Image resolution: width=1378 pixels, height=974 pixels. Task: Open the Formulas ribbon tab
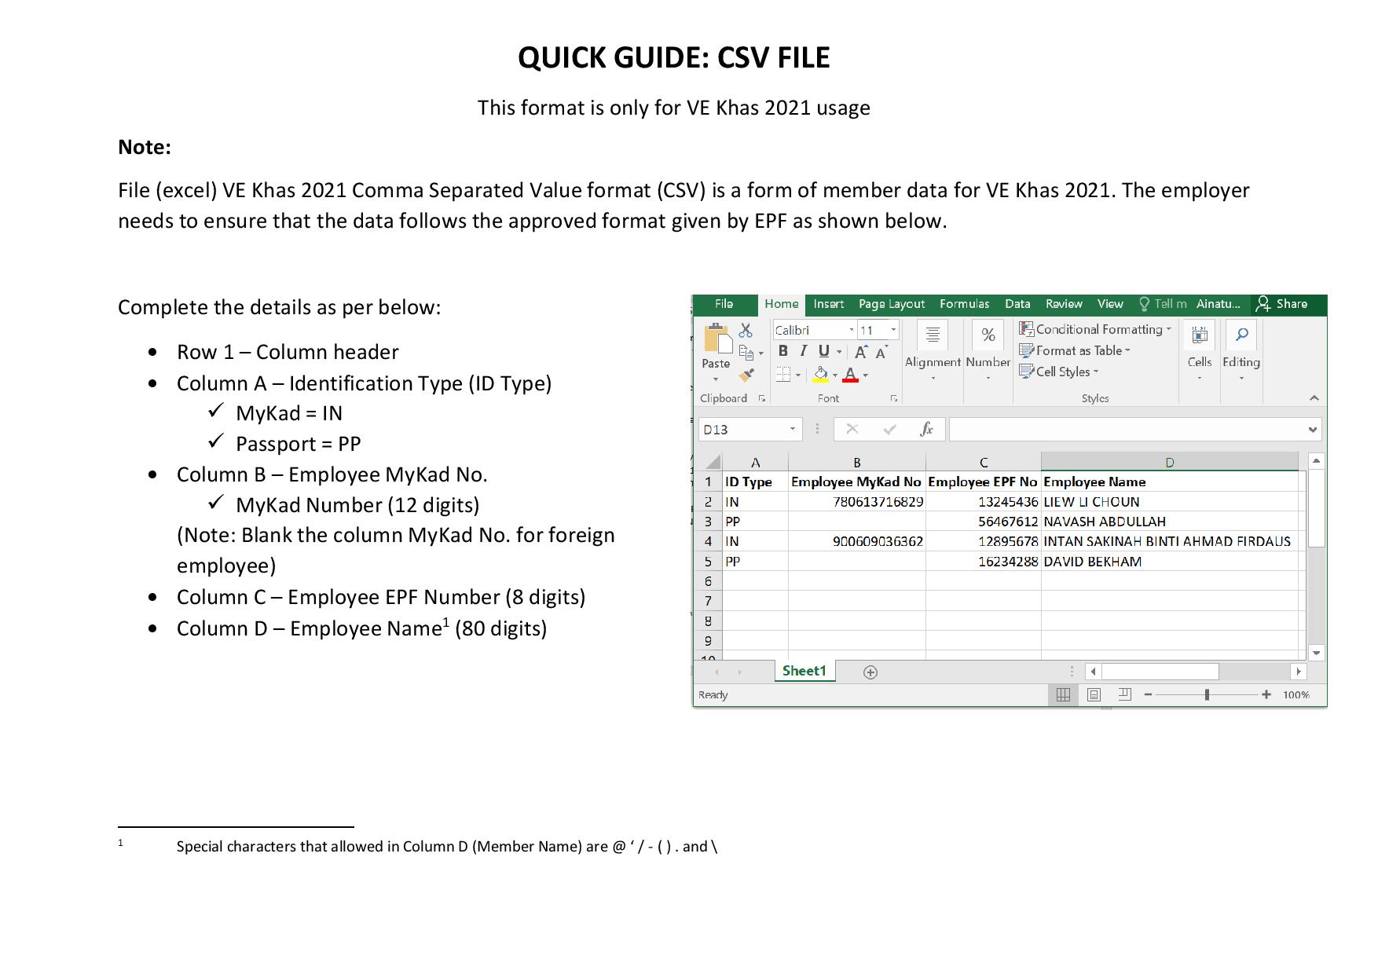tap(964, 304)
